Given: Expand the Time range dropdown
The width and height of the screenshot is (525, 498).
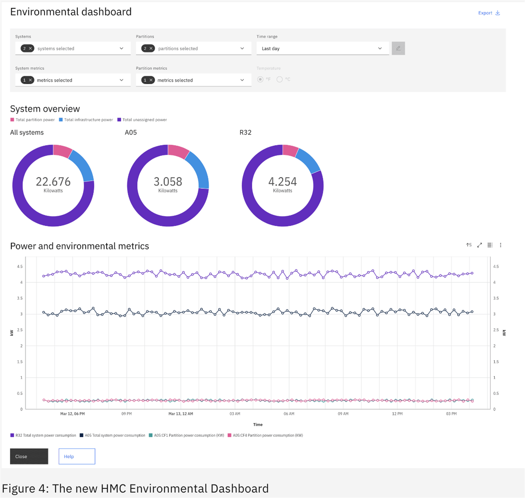Looking at the screenshot, I should (380, 49).
